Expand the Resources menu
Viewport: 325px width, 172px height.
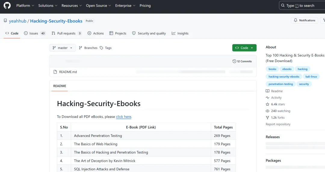(x=72, y=6)
